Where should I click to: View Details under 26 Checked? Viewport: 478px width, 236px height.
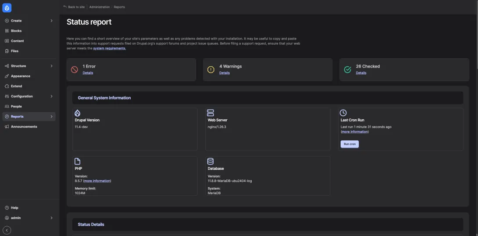click(x=361, y=73)
